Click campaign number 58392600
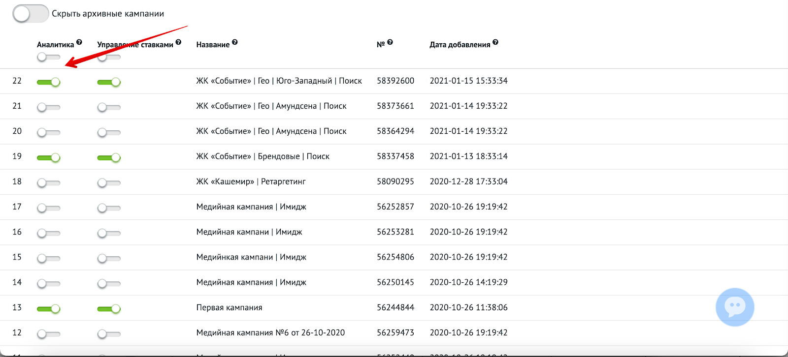788x357 pixels. 395,81
